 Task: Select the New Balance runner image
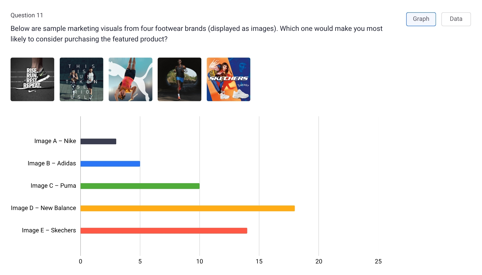[x=179, y=79]
